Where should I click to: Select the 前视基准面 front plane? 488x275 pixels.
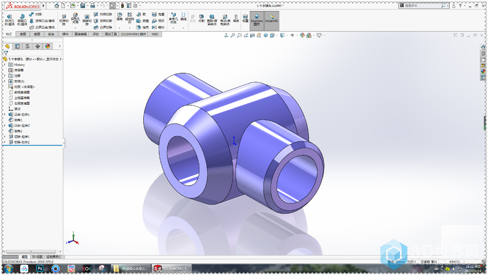pos(22,92)
